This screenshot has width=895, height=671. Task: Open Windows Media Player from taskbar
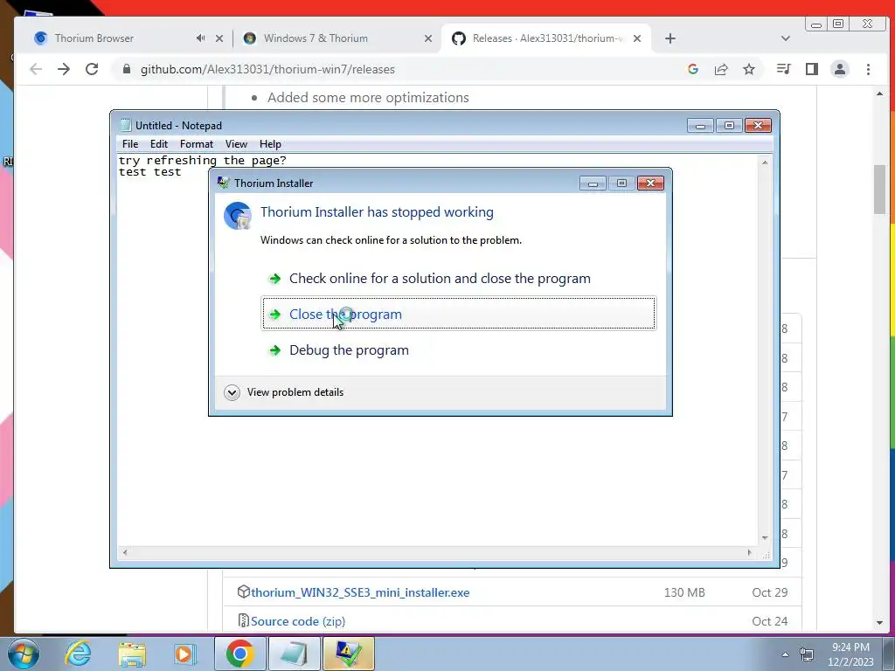(185, 654)
